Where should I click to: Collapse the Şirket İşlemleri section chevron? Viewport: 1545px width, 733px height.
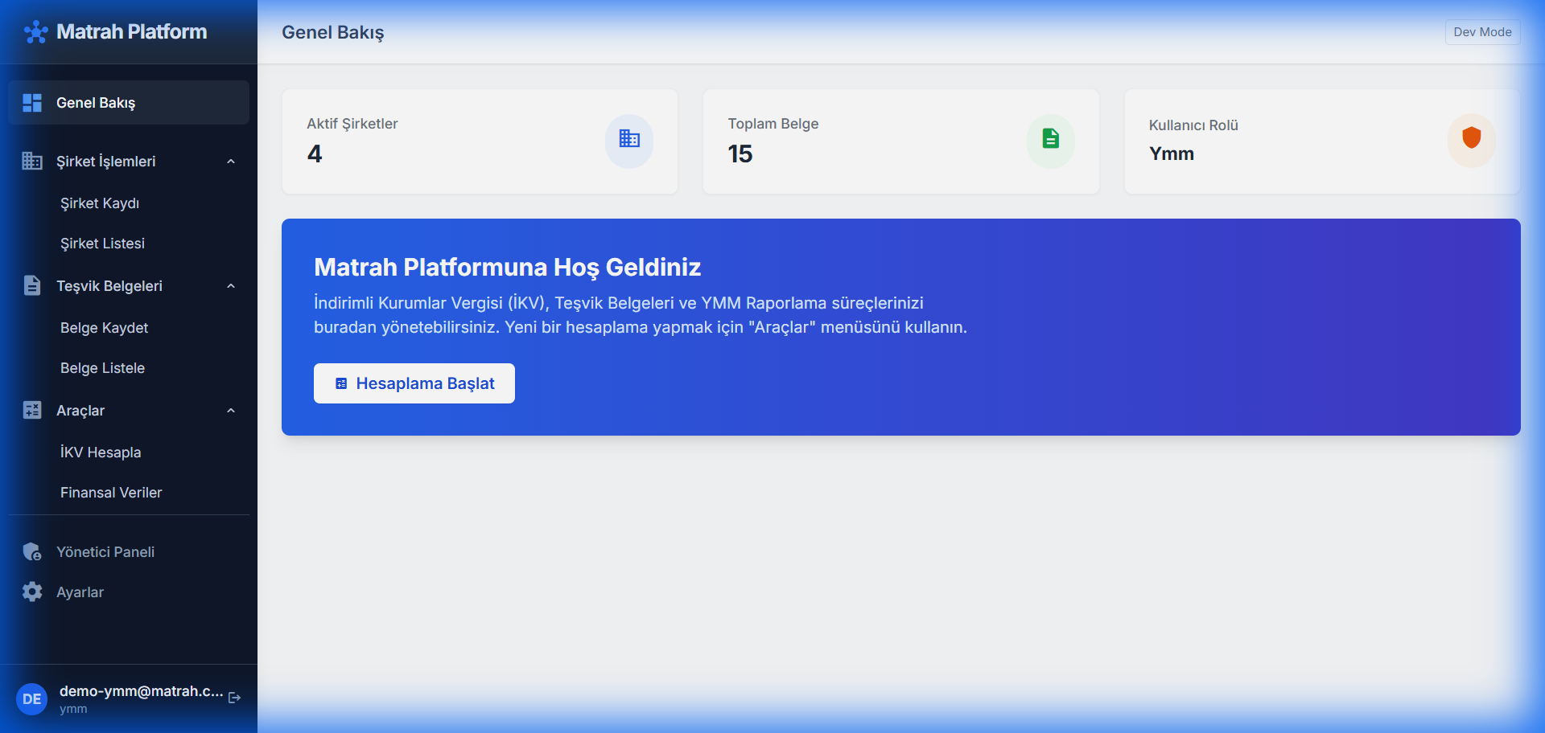click(231, 162)
